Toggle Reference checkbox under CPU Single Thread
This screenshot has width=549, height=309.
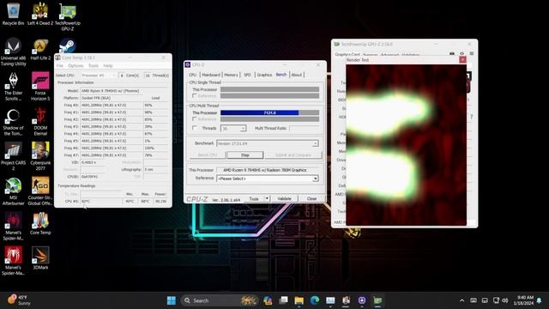tap(195, 95)
